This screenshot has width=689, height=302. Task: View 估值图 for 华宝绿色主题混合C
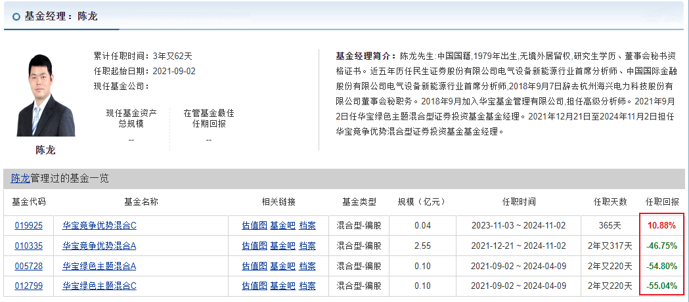tap(254, 286)
